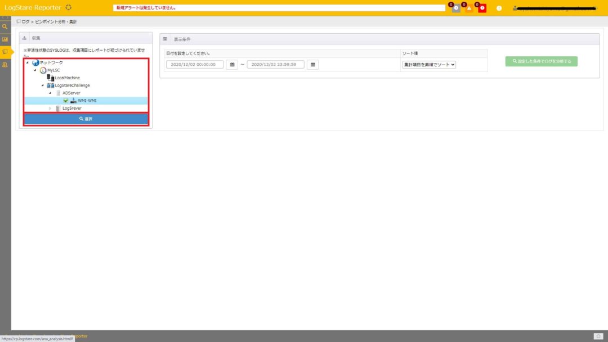
Task: Click the MyLSC collector icon
Action: 43,70
